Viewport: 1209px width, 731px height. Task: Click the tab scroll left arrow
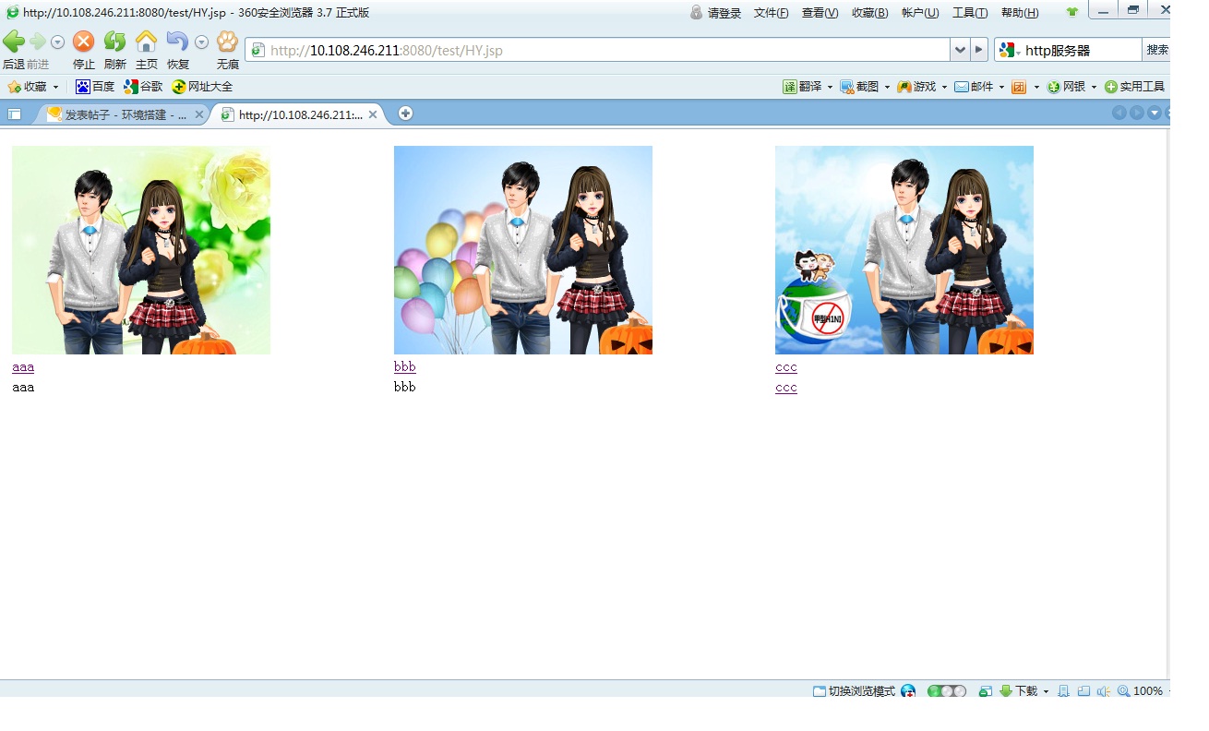click(x=1119, y=113)
